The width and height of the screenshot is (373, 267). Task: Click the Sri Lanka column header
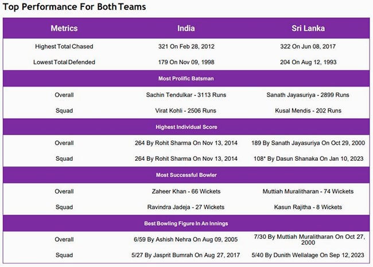point(310,28)
